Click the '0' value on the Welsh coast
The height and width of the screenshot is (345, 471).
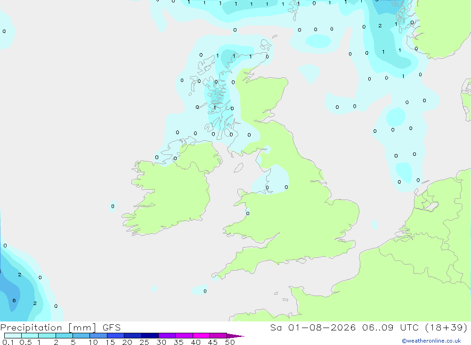(248, 214)
